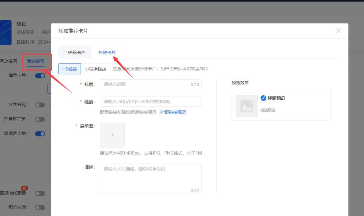
Task: Toggle the 招募推广员 switch
Action: click(40, 119)
